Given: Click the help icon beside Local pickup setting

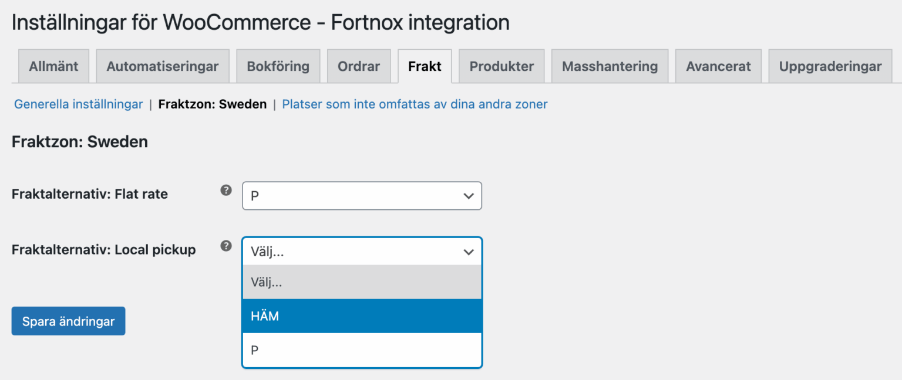Looking at the screenshot, I should pos(225,246).
